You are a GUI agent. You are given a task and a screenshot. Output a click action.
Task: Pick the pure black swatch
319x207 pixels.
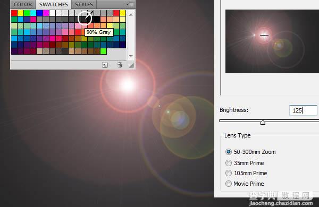pyautogui.click(x=97, y=19)
